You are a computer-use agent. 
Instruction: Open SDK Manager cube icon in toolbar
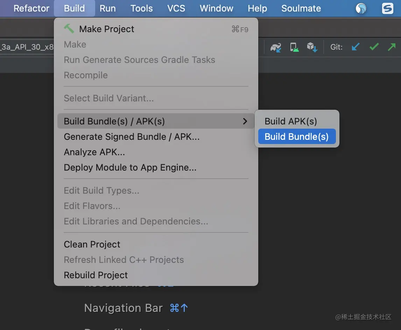click(312, 47)
